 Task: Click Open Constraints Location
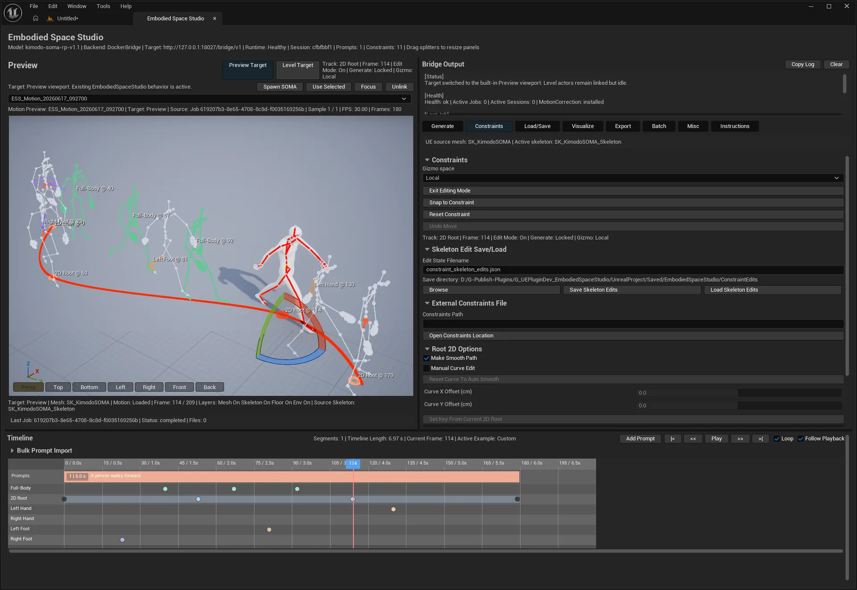(633, 336)
